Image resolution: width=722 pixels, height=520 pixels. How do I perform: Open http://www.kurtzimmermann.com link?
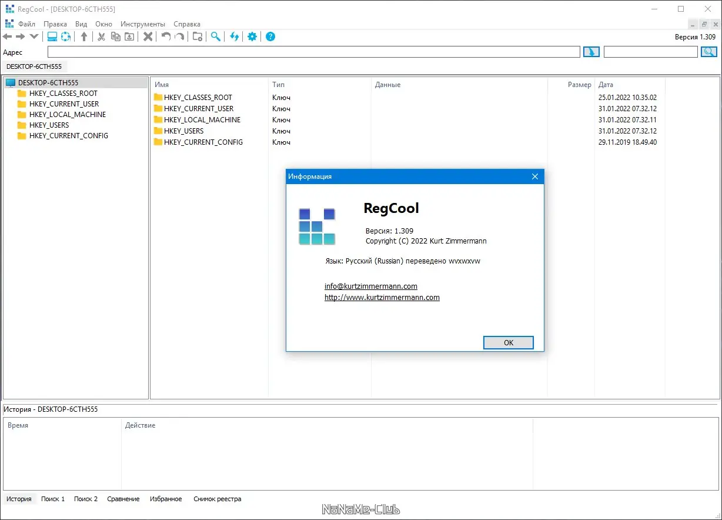click(382, 298)
